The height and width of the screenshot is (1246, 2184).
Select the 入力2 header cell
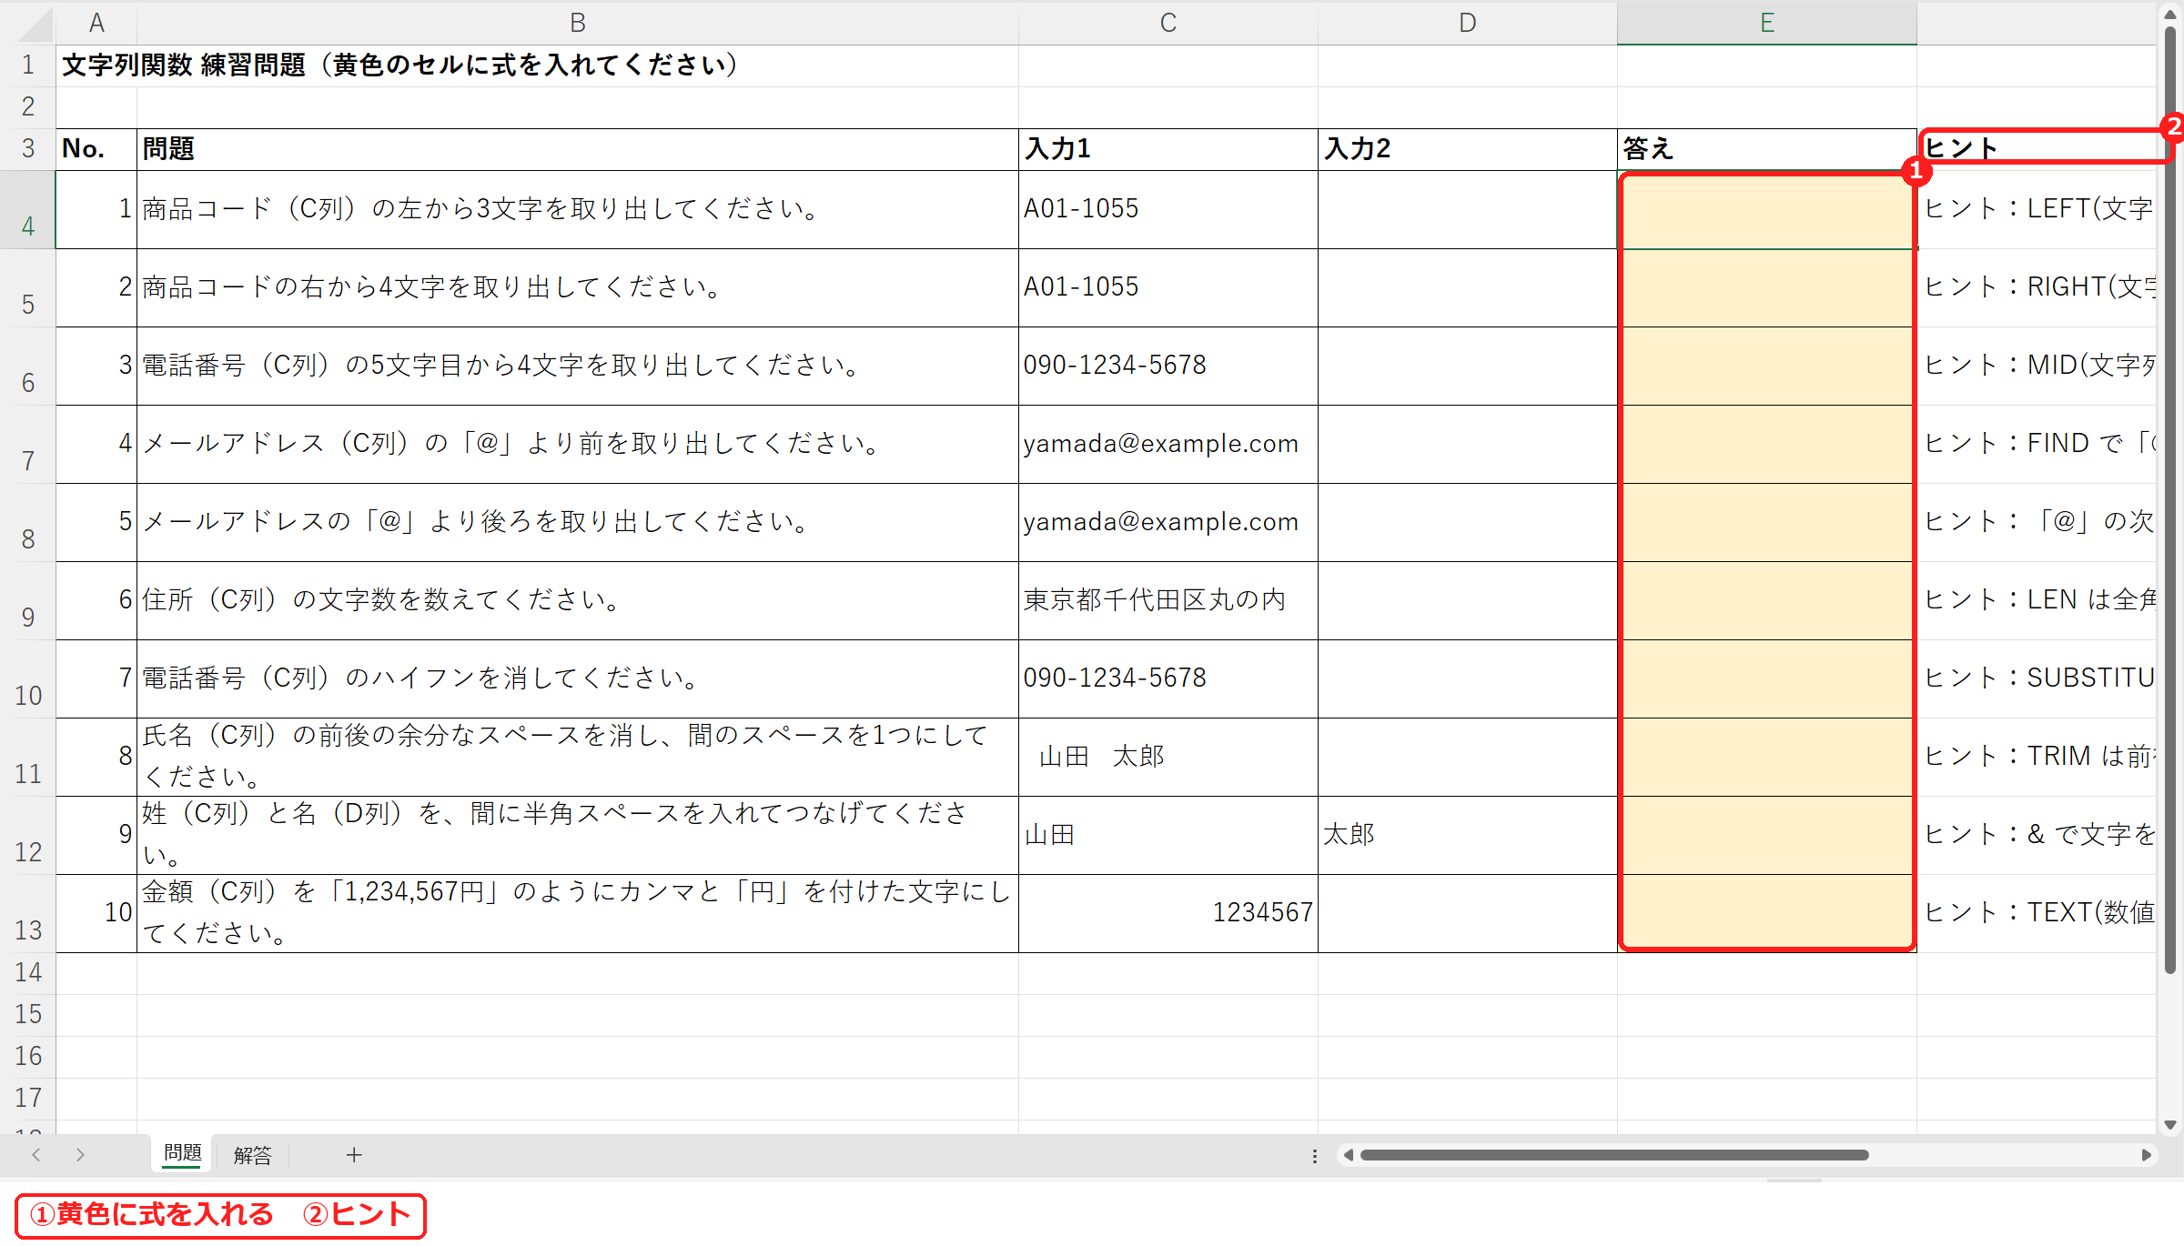pos(1468,149)
